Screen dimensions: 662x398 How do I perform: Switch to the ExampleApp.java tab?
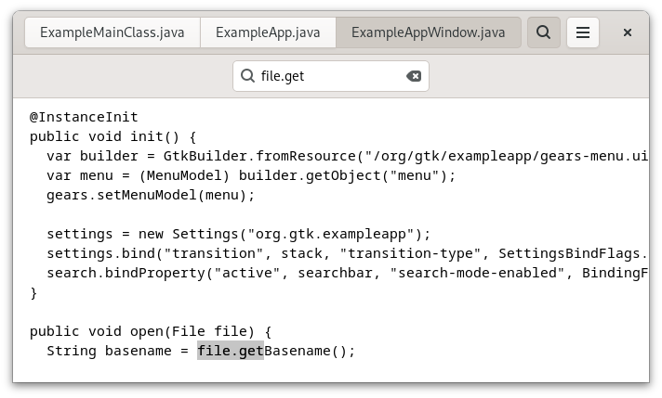coord(268,32)
